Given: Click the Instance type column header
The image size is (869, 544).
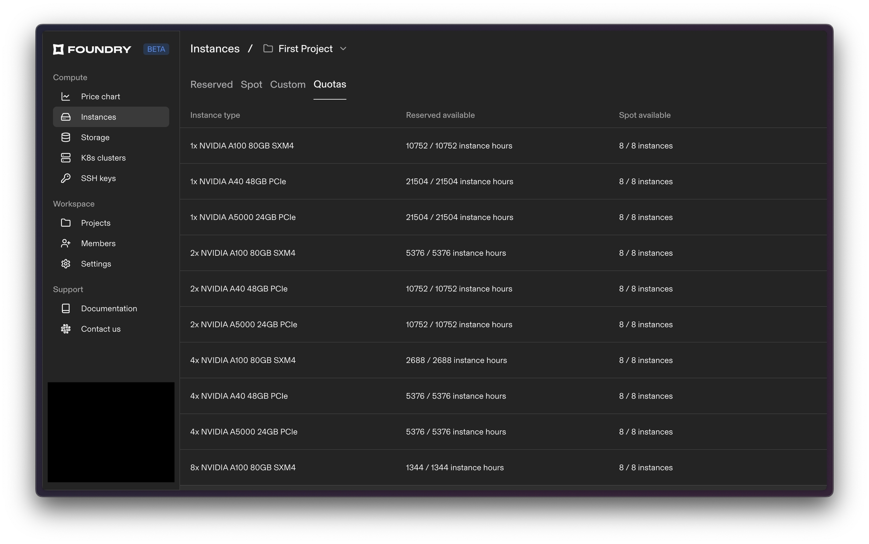Looking at the screenshot, I should (x=215, y=115).
